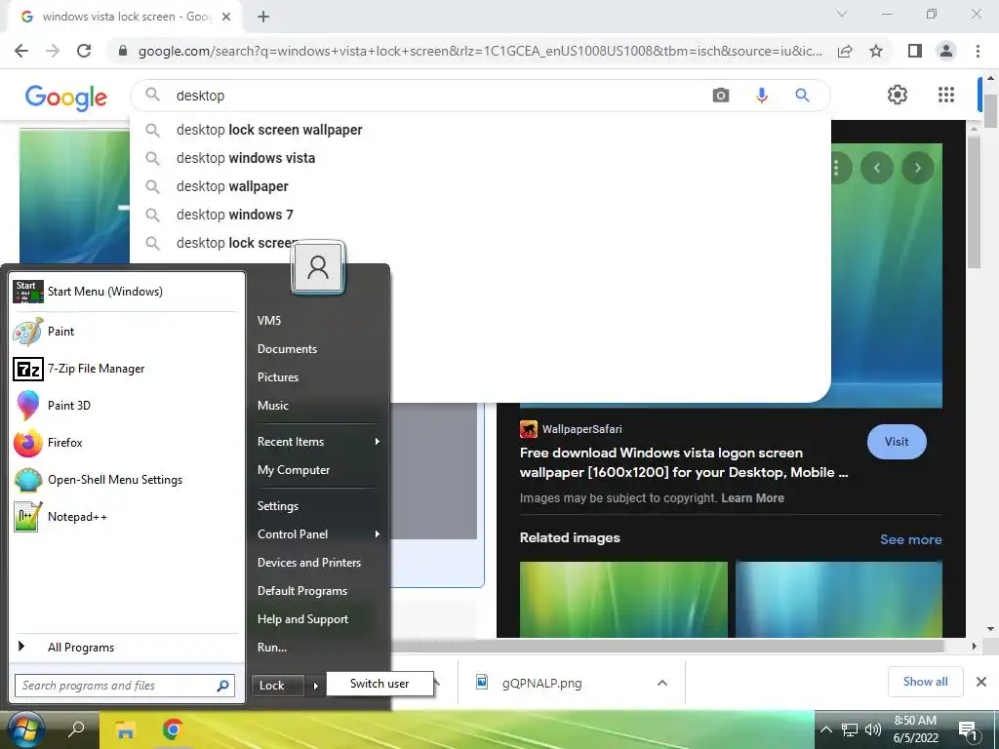
Task: Show previous image in preview panel
Action: 877,168
